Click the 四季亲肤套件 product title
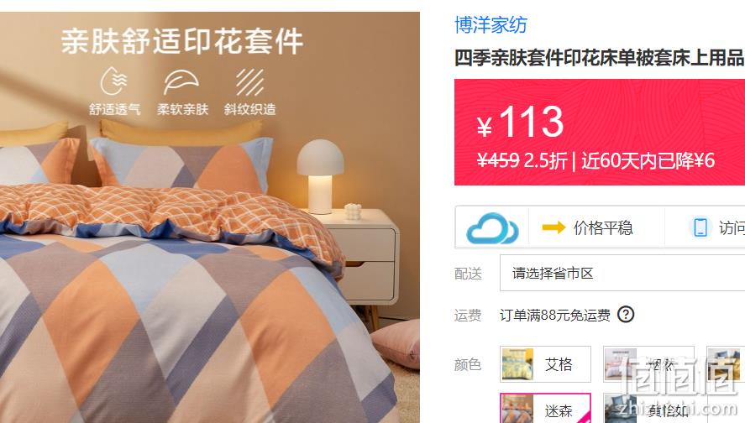 600,57
